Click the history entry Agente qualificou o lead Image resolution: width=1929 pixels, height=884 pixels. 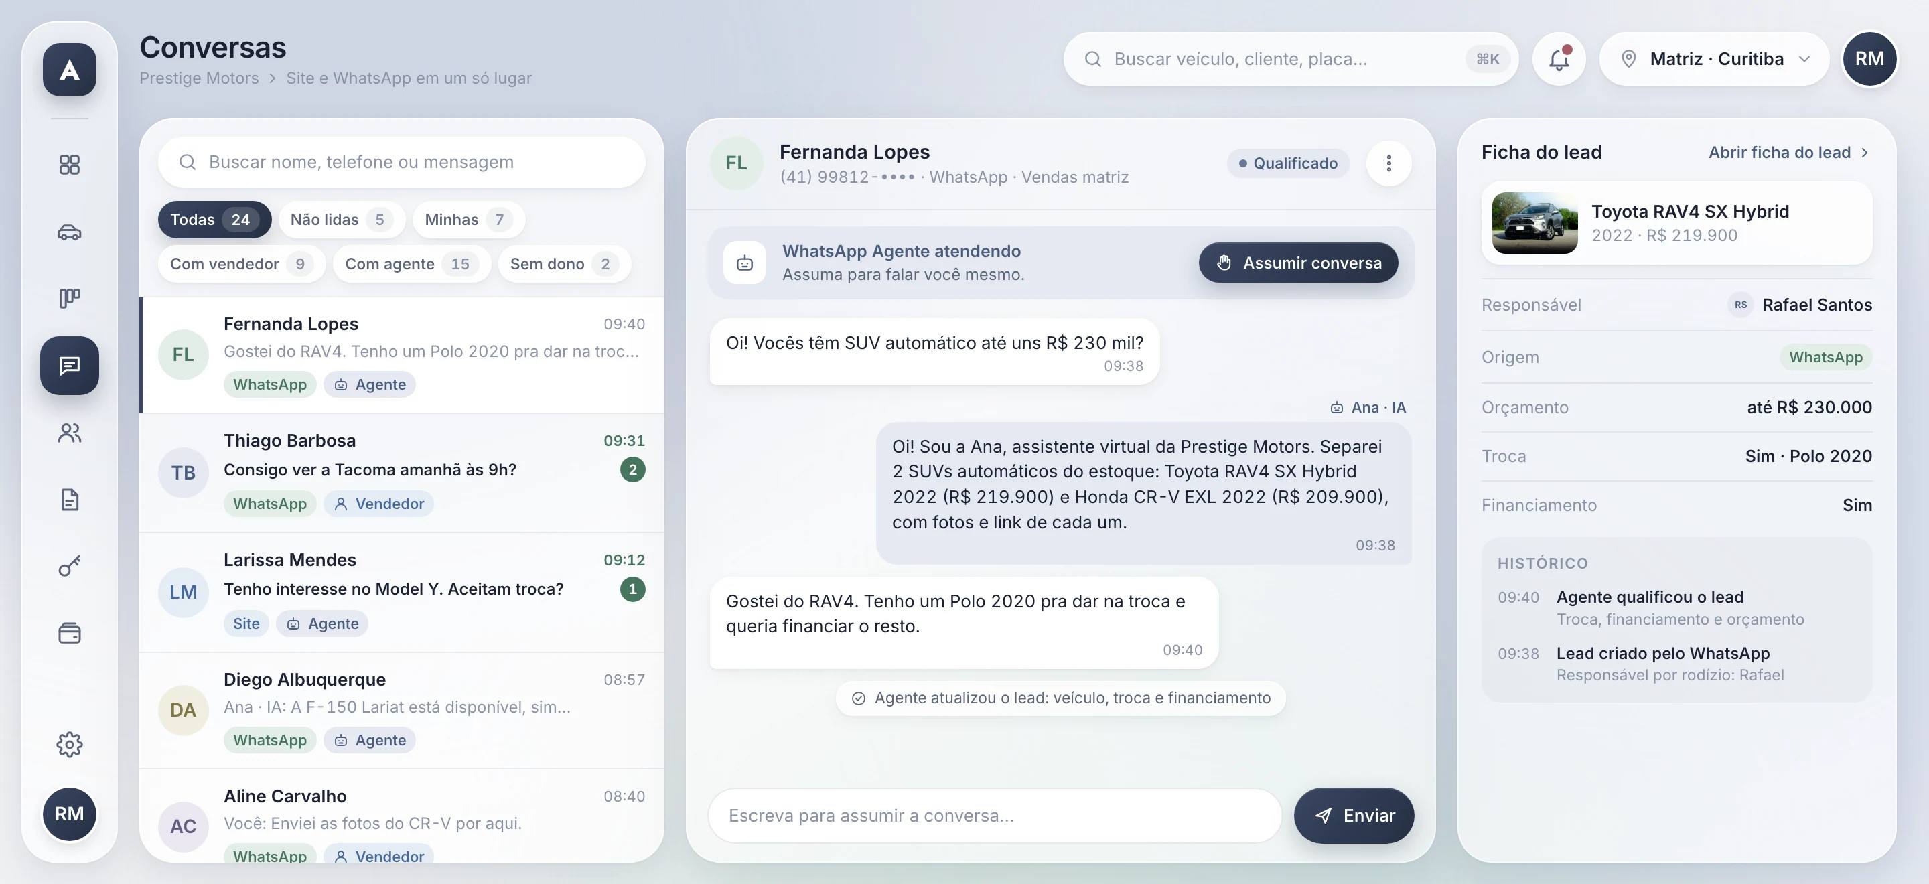[x=1676, y=608]
